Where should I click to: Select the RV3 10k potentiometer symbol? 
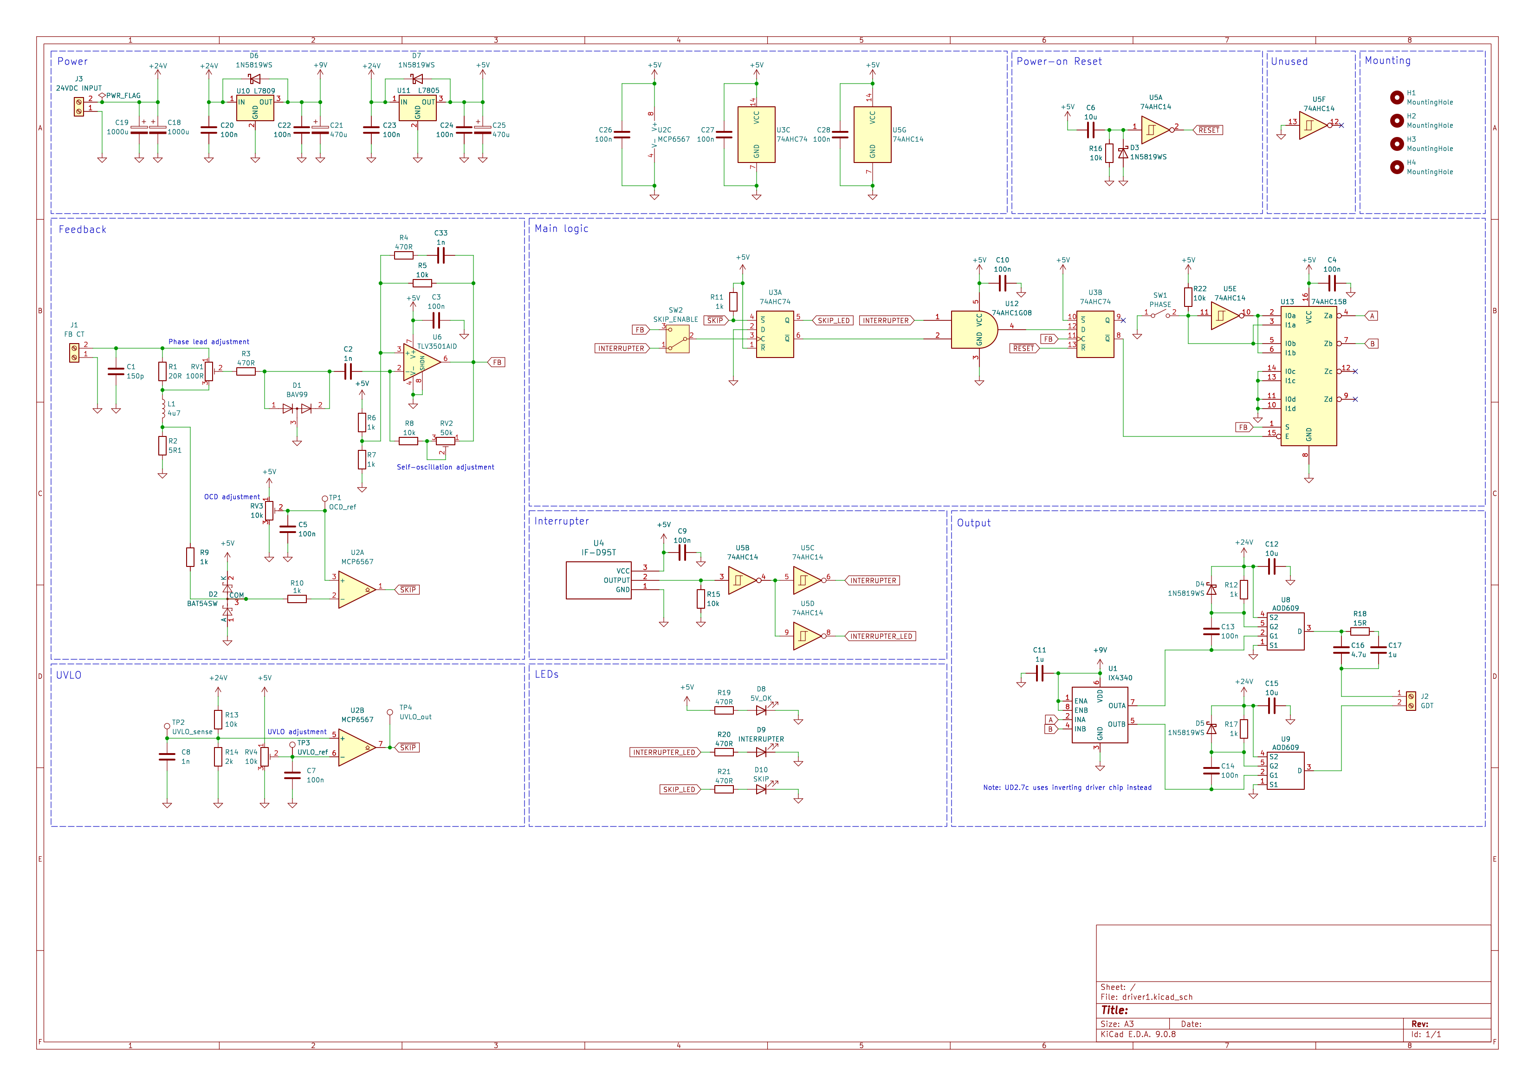[269, 511]
